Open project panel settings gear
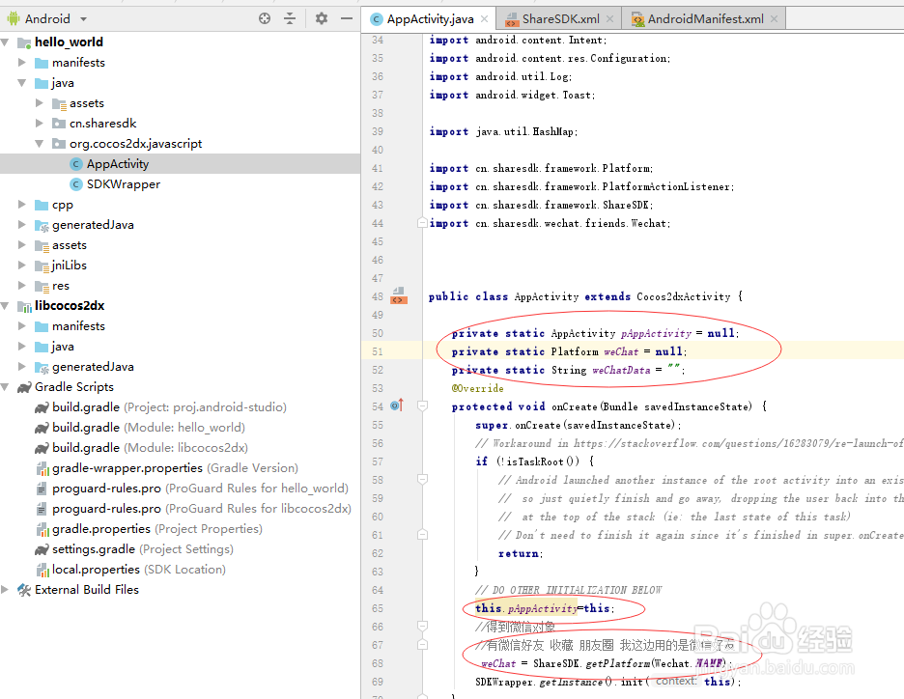Image resolution: width=904 pixels, height=699 pixels. click(x=321, y=18)
